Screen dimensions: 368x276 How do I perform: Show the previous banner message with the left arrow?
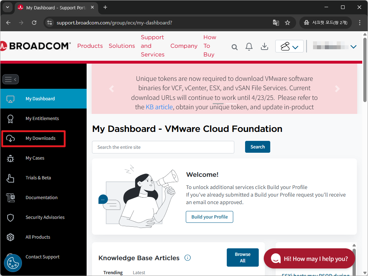112,89
